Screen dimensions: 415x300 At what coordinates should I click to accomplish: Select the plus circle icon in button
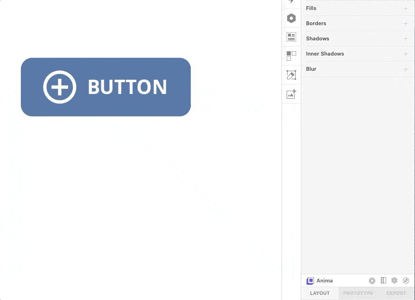60,87
